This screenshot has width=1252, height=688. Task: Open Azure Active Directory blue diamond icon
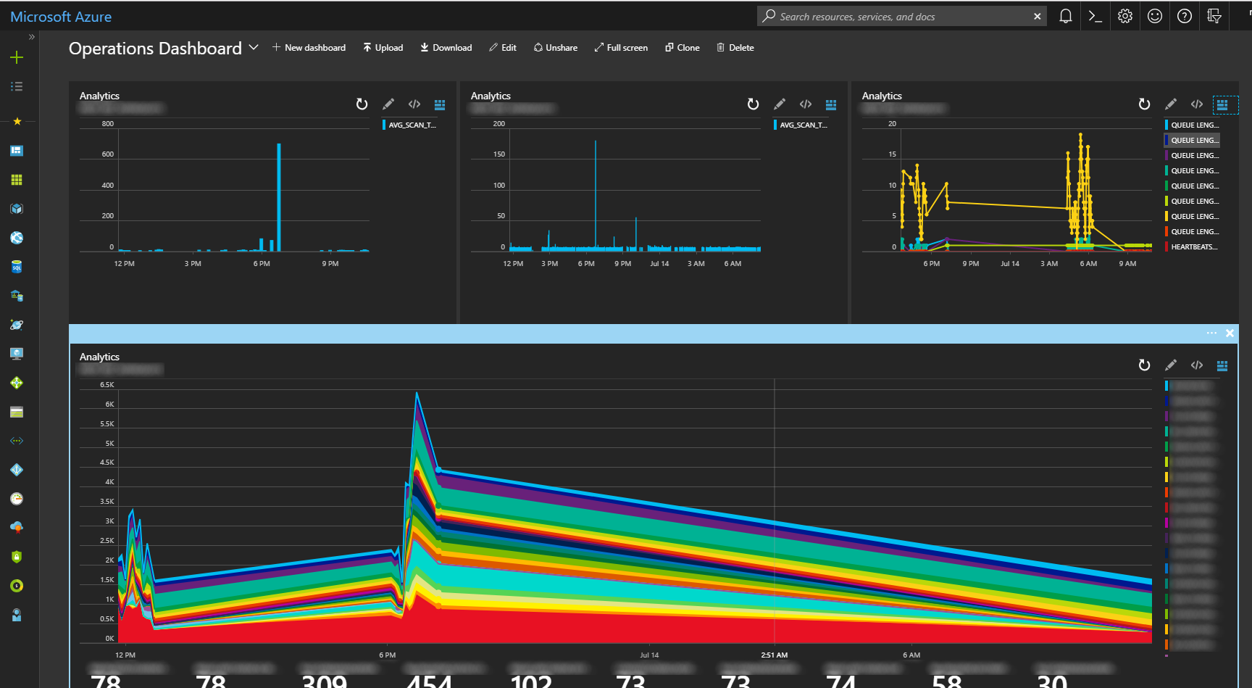[x=17, y=470]
